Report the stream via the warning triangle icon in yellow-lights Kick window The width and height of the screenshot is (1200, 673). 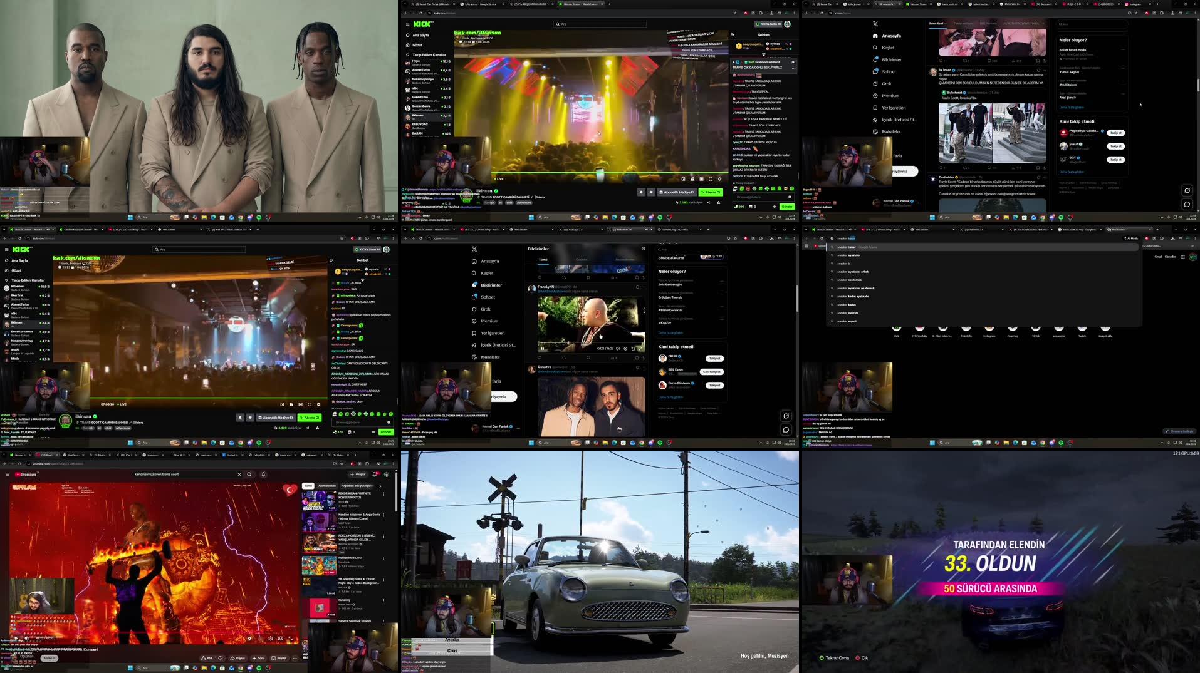[718, 202]
